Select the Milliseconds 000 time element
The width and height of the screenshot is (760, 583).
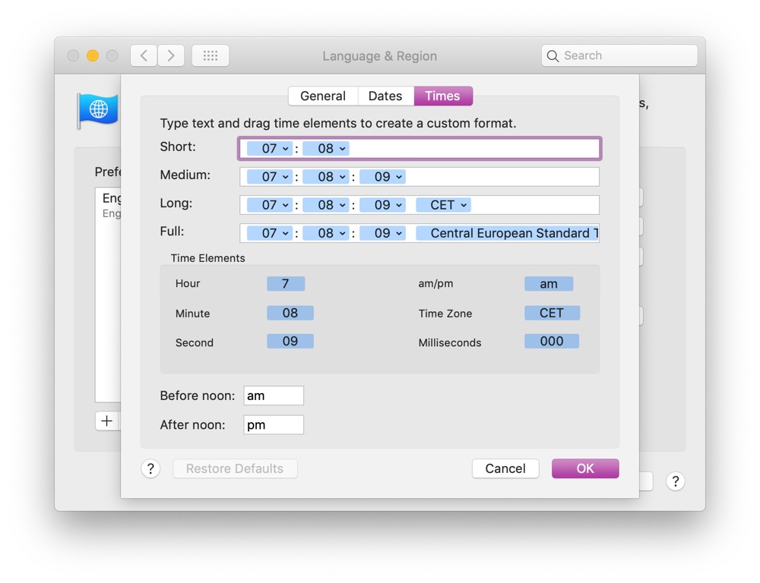[551, 342]
